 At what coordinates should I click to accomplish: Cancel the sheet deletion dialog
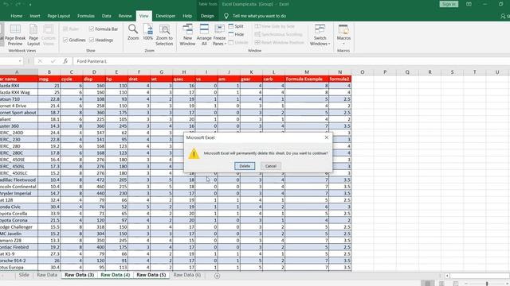tap(271, 166)
